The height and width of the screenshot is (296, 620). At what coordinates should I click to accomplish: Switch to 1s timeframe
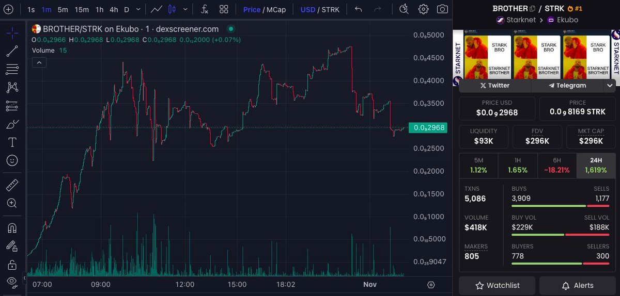32,9
